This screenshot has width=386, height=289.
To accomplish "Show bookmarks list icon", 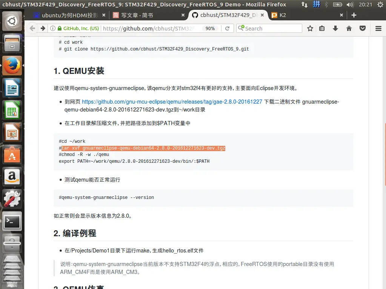I will pyautogui.click(x=322, y=29).
